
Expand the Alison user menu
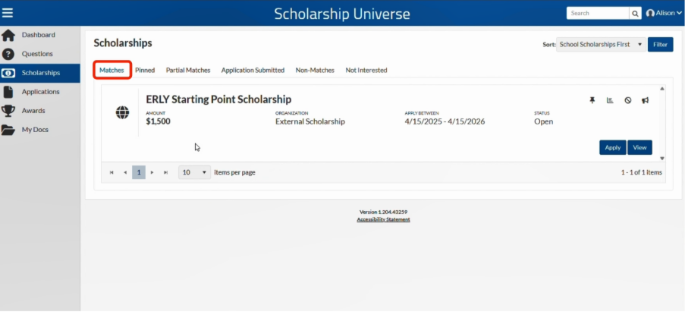664,13
